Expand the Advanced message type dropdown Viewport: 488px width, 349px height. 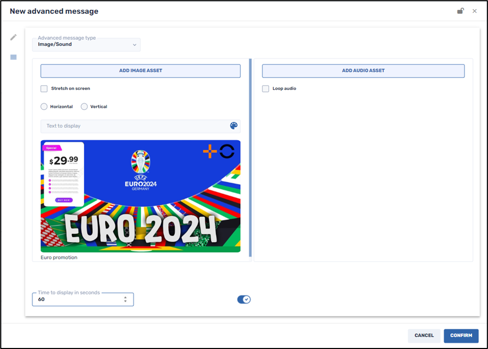tap(86, 44)
